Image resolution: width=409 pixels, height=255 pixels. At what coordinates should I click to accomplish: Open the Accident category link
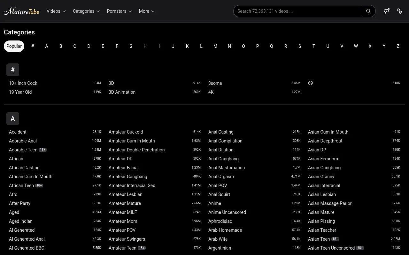pyautogui.click(x=18, y=132)
